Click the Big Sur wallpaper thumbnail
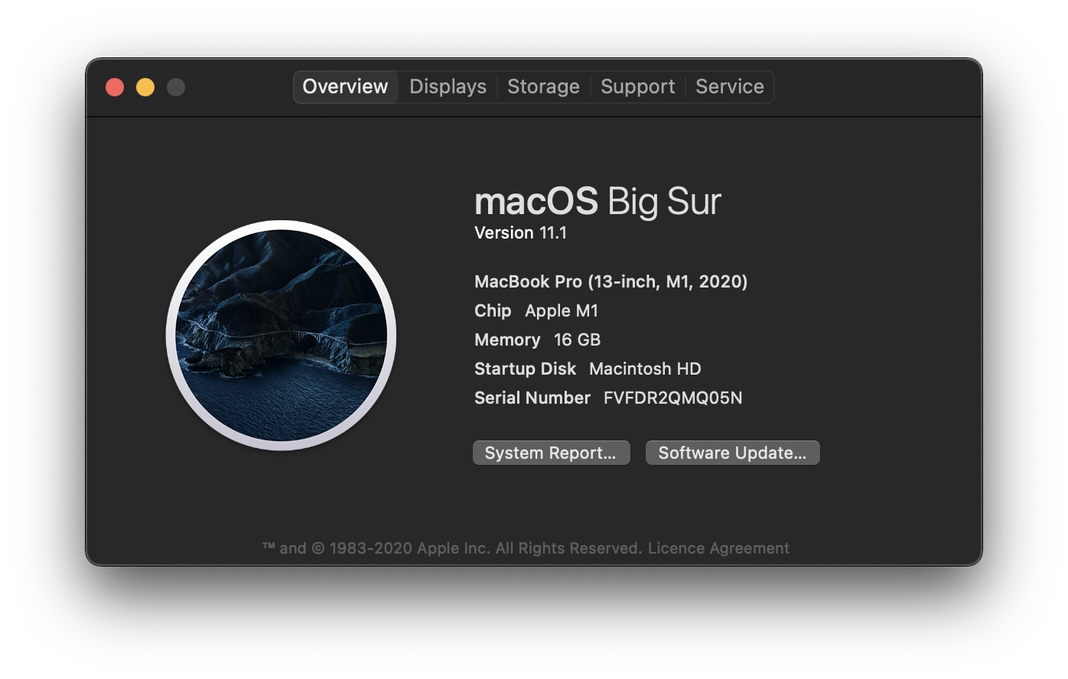The width and height of the screenshot is (1068, 679). (x=282, y=335)
